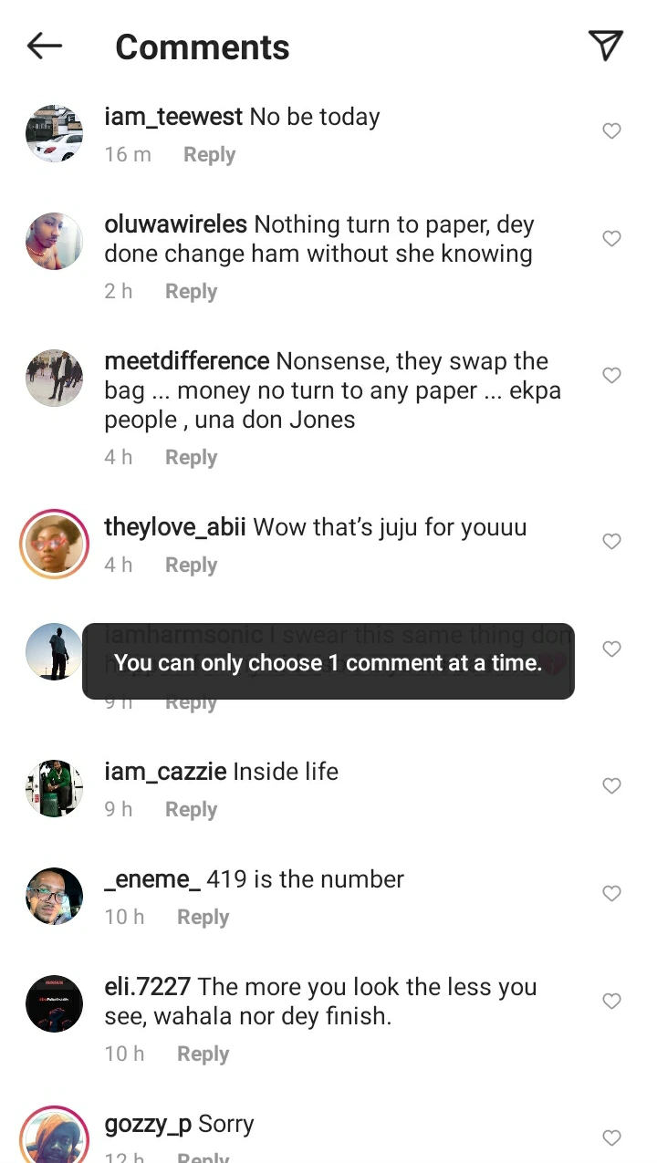Screen dimensions: 657x1163
Task: View theylove_abii's story profile picture
Action: 54,544
